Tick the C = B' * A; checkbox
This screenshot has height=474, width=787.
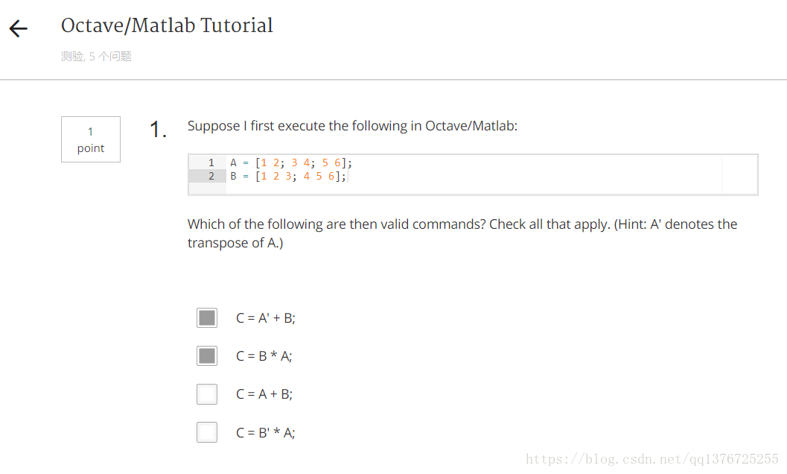(207, 432)
